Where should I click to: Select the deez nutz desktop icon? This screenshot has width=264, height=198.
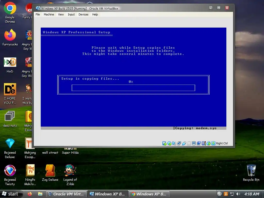[x=10, y=119]
